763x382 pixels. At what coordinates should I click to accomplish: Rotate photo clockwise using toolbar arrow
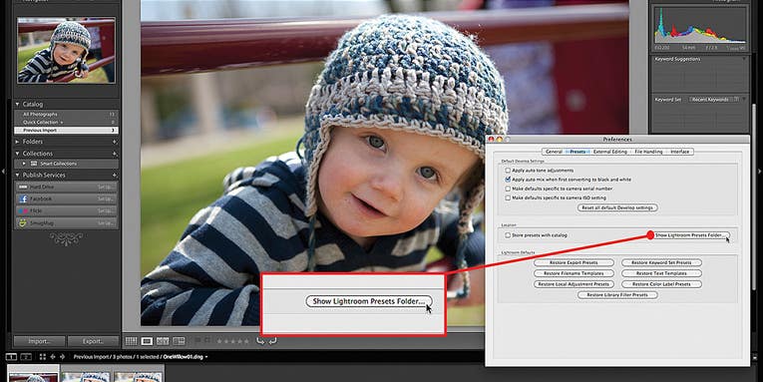pos(272,341)
